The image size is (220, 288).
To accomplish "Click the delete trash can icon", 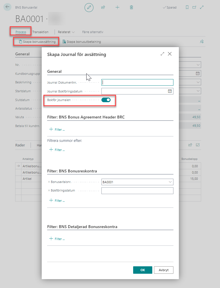I will [x=131, y=7].
